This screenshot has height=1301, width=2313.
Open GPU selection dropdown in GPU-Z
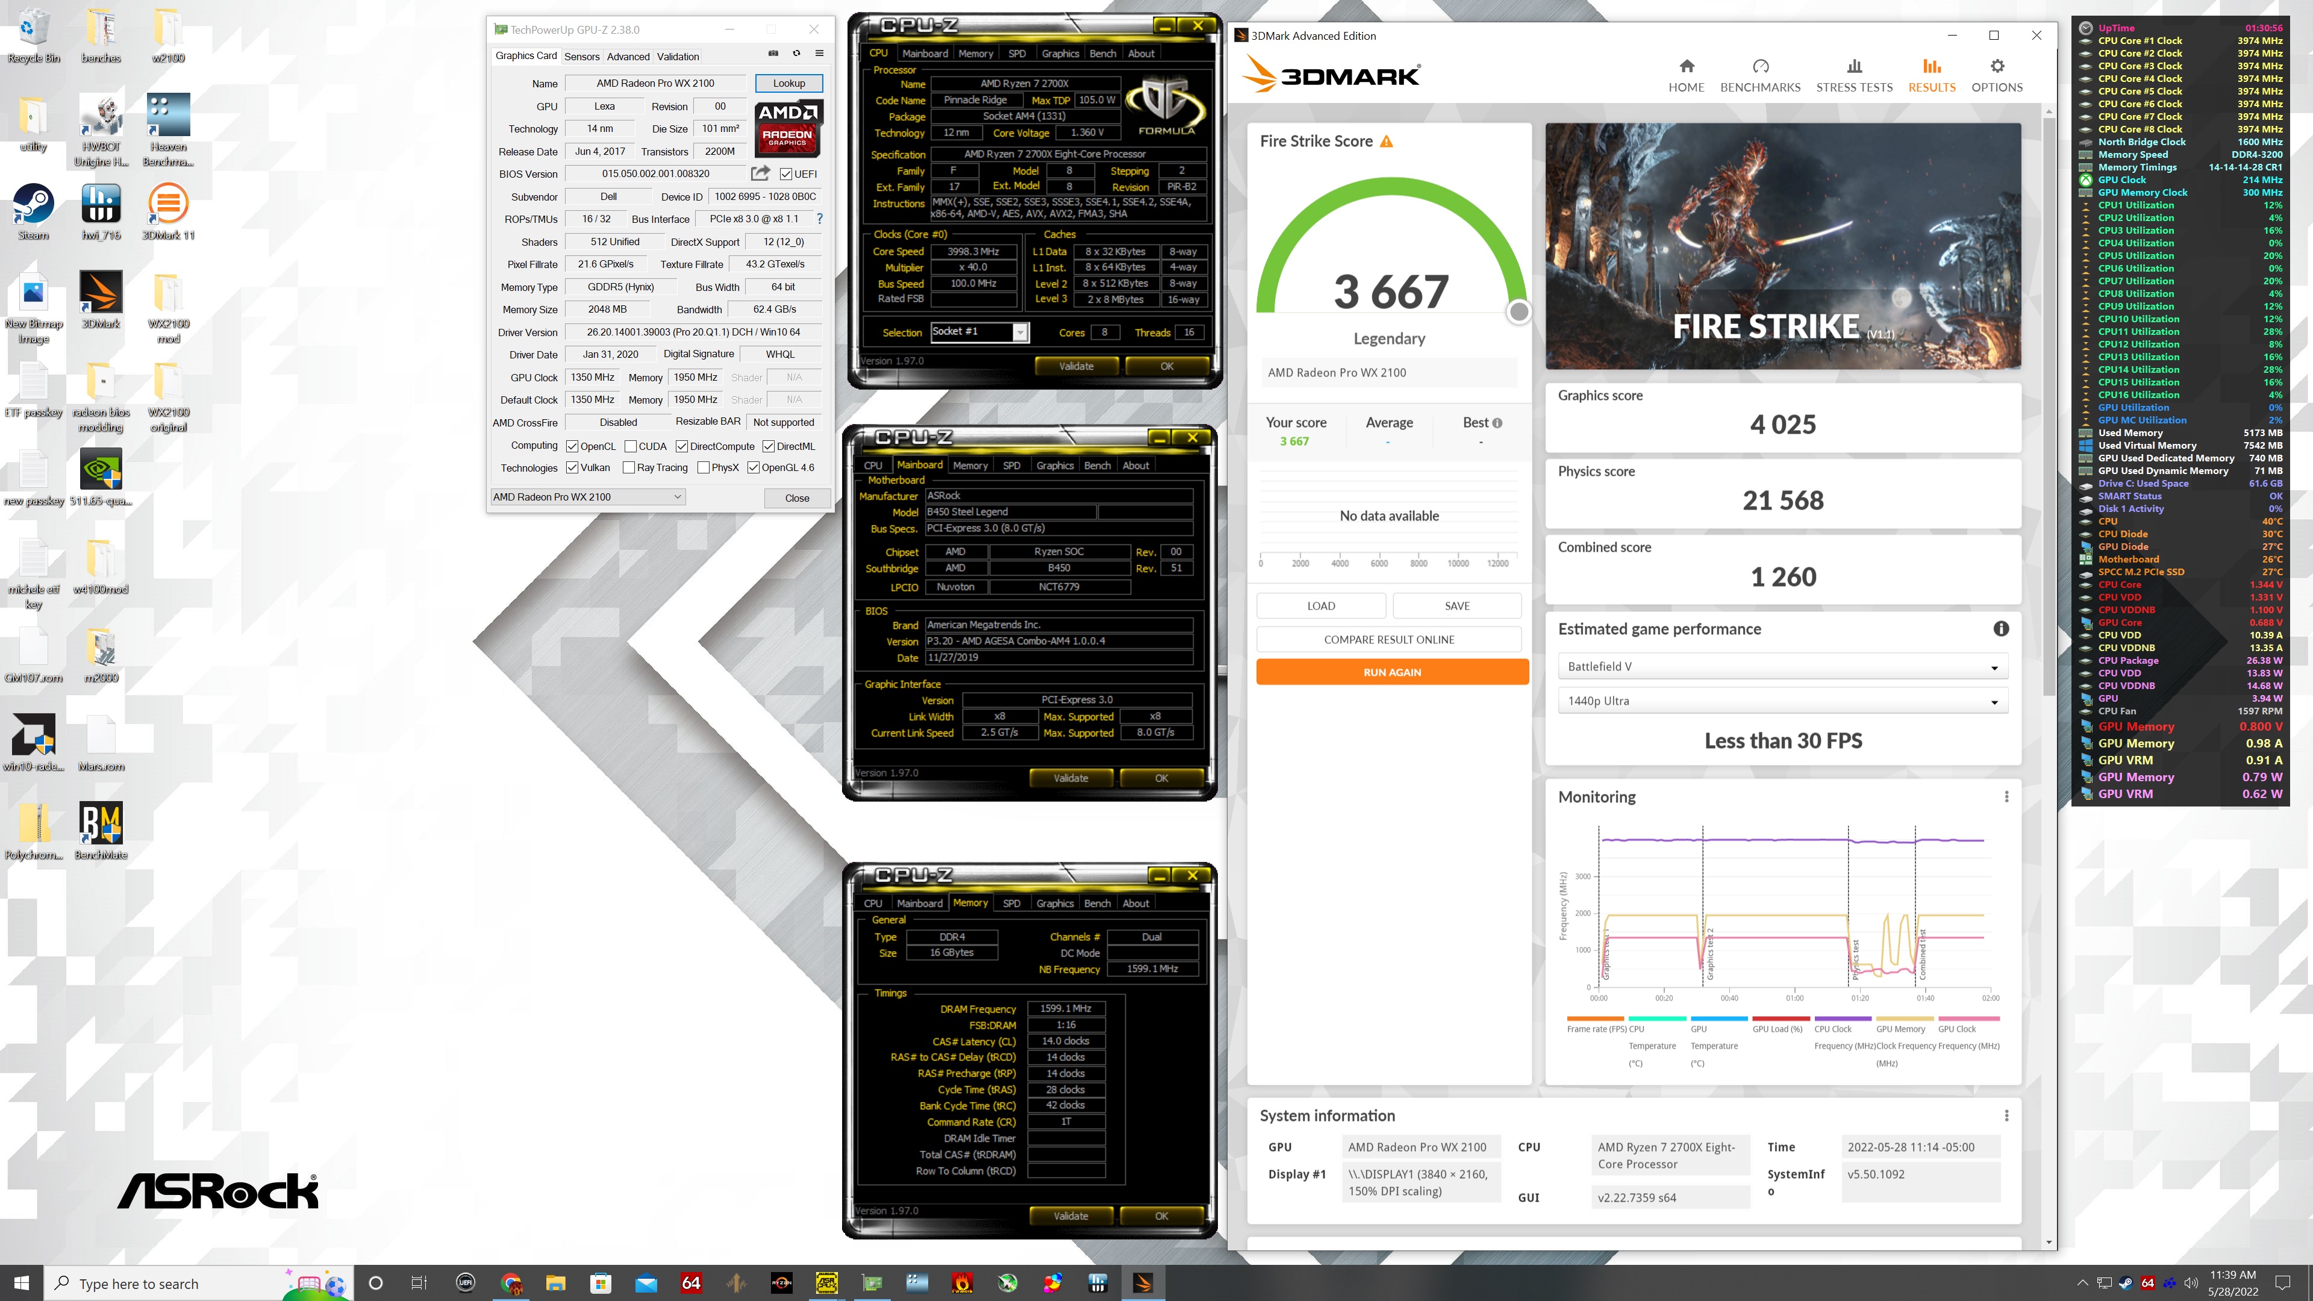click(588, 496)
